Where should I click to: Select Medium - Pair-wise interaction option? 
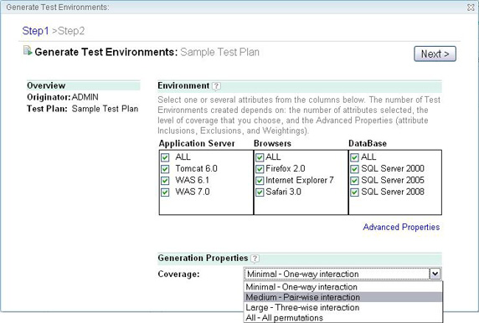click(x=343, y=297)
